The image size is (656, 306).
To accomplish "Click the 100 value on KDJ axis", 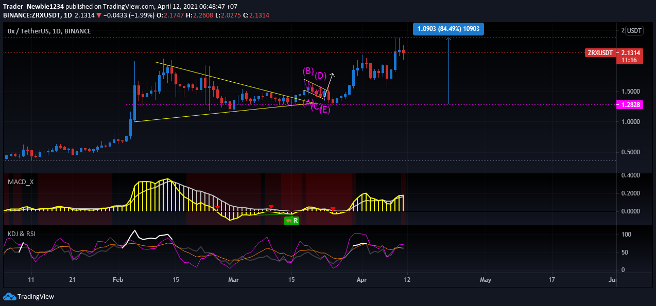I will click(627, 235).
